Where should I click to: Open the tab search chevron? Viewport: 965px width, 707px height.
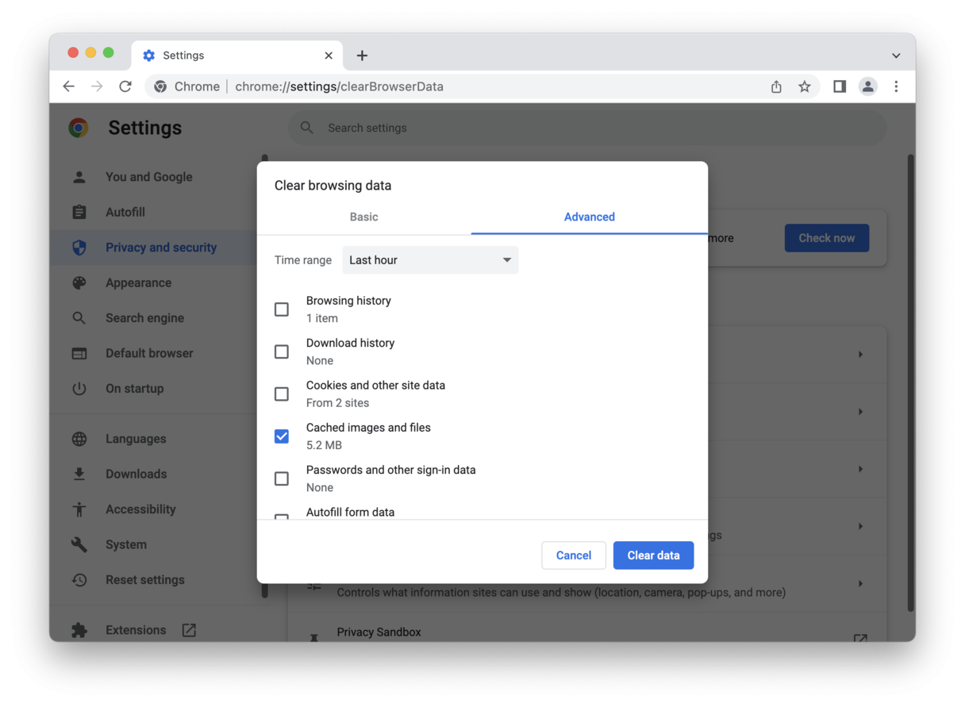[x=896, y=56]
